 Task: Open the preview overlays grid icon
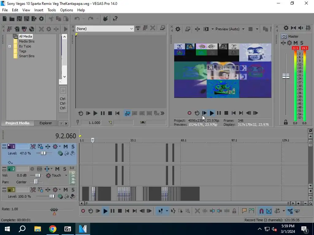(x=251, y=29)
